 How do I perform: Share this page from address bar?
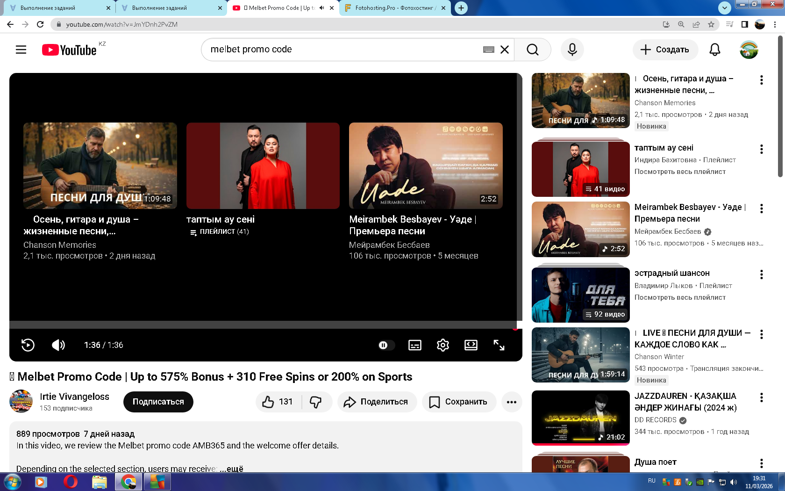(696, 24)
